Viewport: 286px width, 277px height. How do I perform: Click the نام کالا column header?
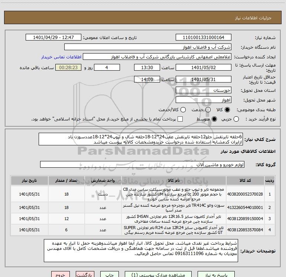tap(174, 181)
